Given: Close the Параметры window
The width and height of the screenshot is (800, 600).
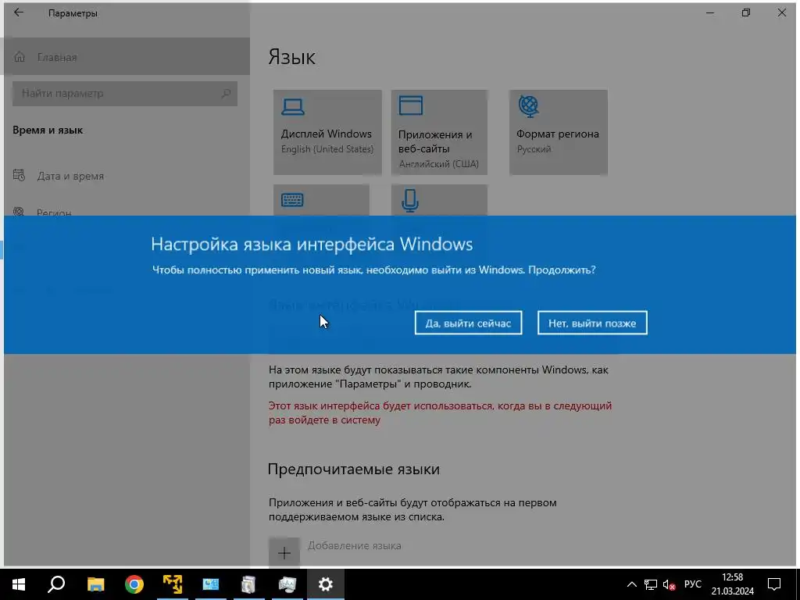Looking at the screenshot, I should pos(781,12).
